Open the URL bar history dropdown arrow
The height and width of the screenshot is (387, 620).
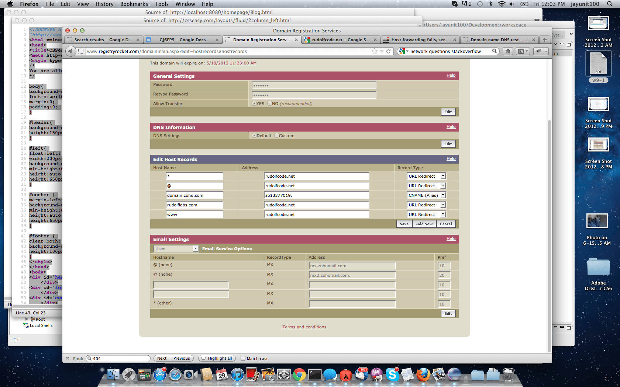[382, 51]
